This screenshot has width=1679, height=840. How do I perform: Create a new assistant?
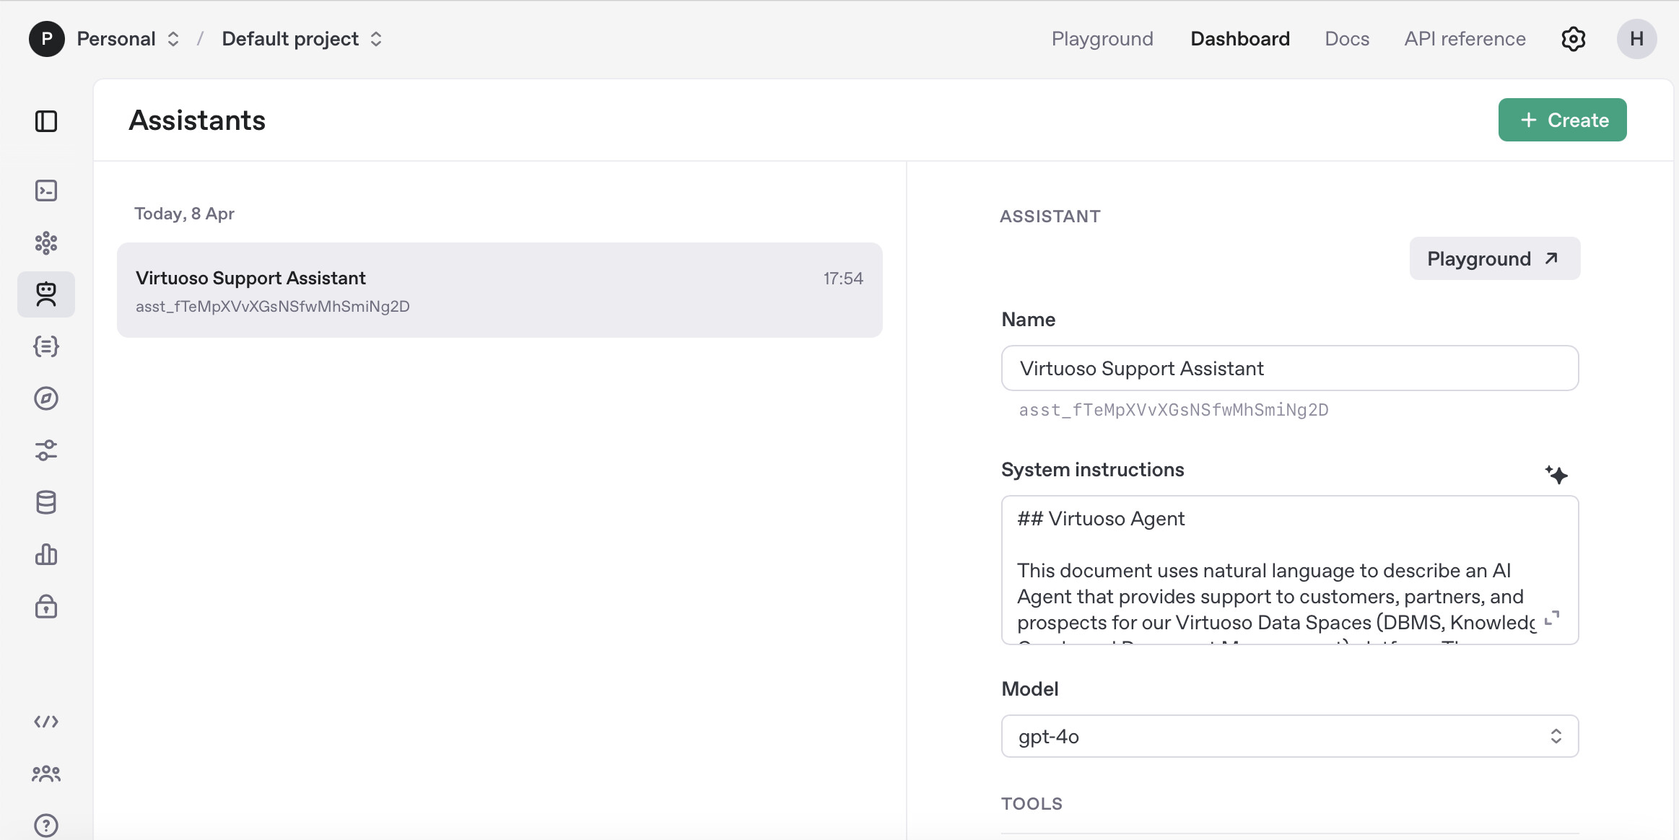[1562, 120]
